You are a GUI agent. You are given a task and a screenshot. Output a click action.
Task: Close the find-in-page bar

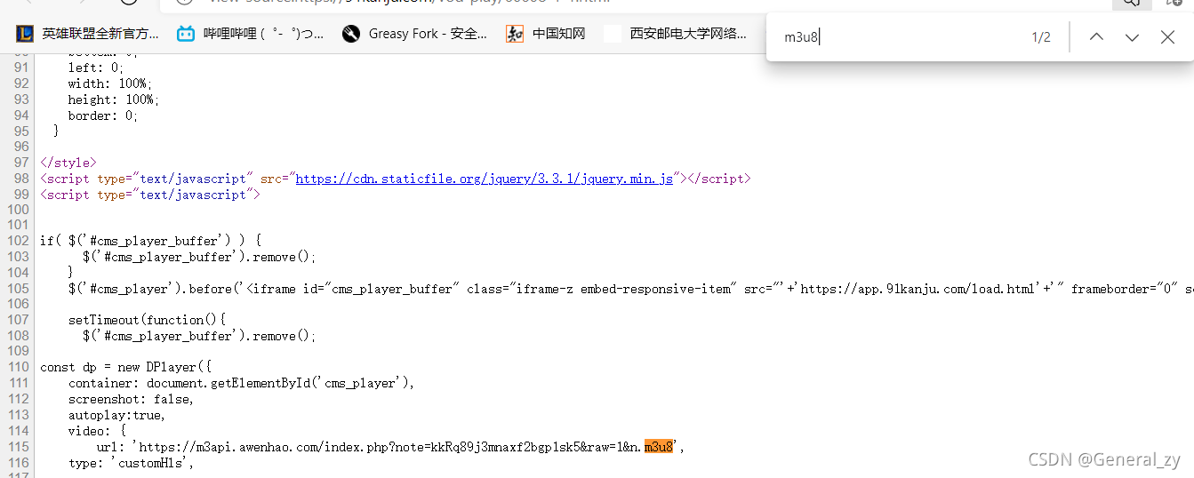[1167, 37]
